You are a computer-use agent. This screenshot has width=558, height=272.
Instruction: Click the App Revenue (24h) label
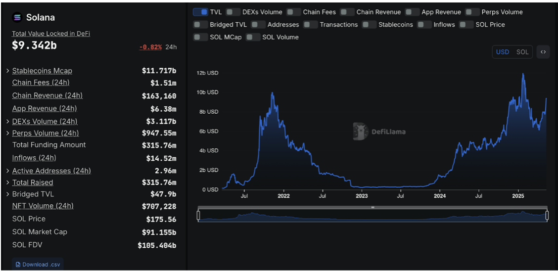(x=45, y=108)
